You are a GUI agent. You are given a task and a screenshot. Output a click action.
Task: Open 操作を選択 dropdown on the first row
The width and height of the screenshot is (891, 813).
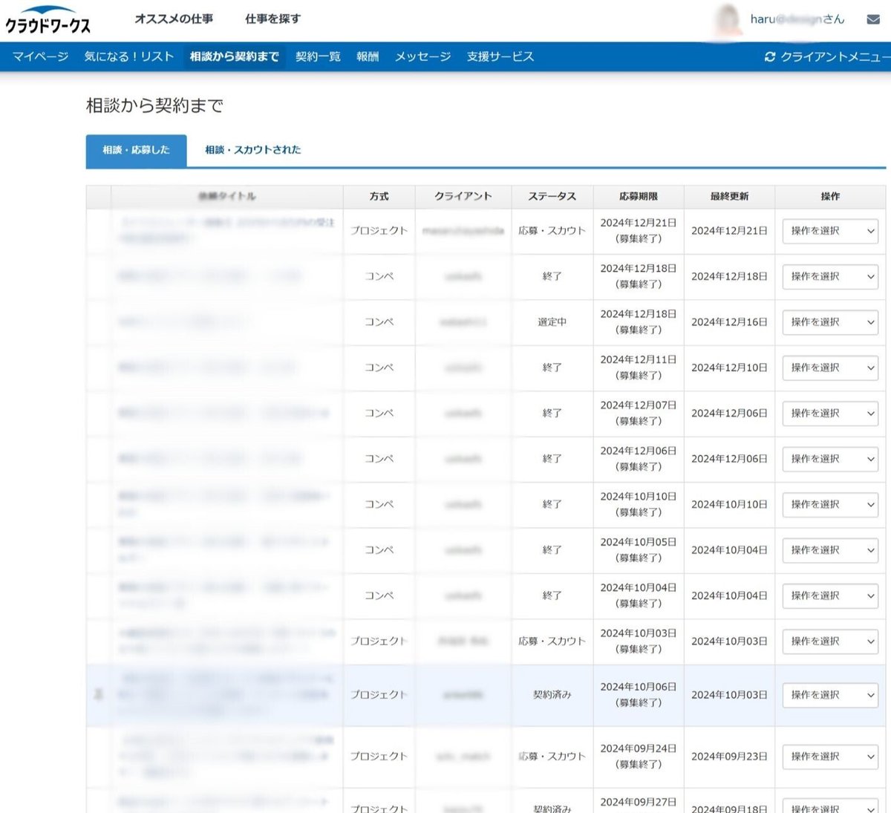click(829, 231)
